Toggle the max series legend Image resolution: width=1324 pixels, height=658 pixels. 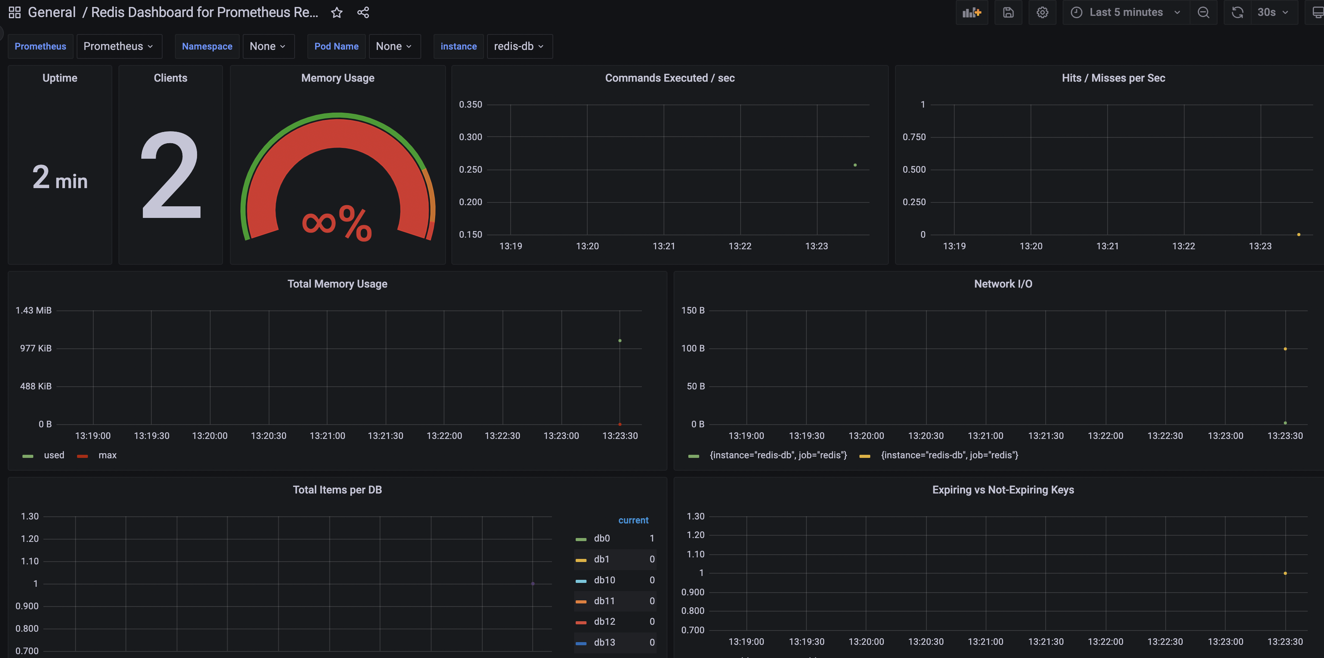(107, 455)
